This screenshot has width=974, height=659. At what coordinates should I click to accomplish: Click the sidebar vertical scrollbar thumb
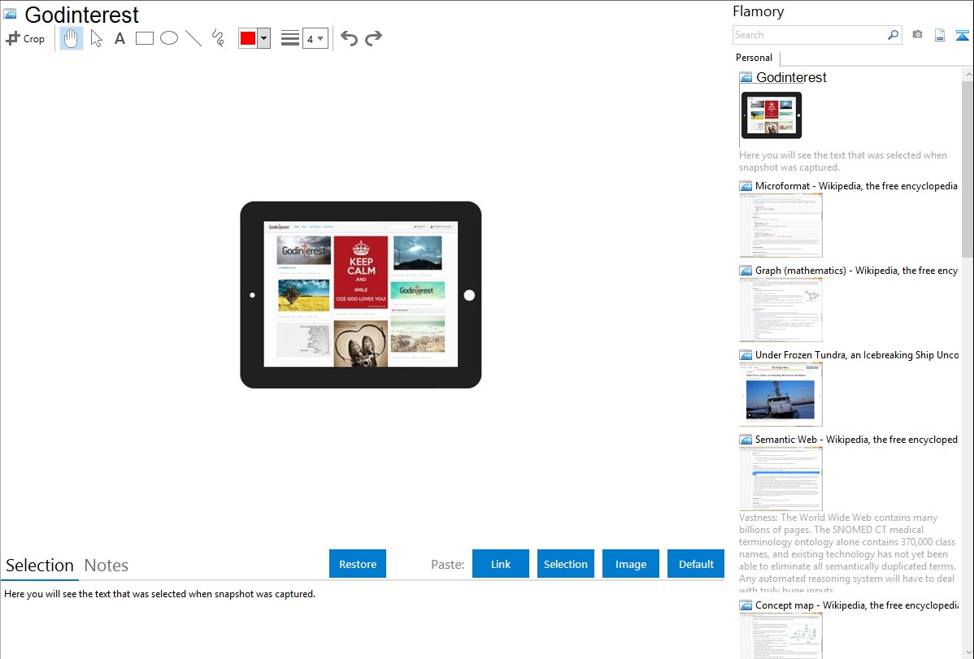pos(967,169)
